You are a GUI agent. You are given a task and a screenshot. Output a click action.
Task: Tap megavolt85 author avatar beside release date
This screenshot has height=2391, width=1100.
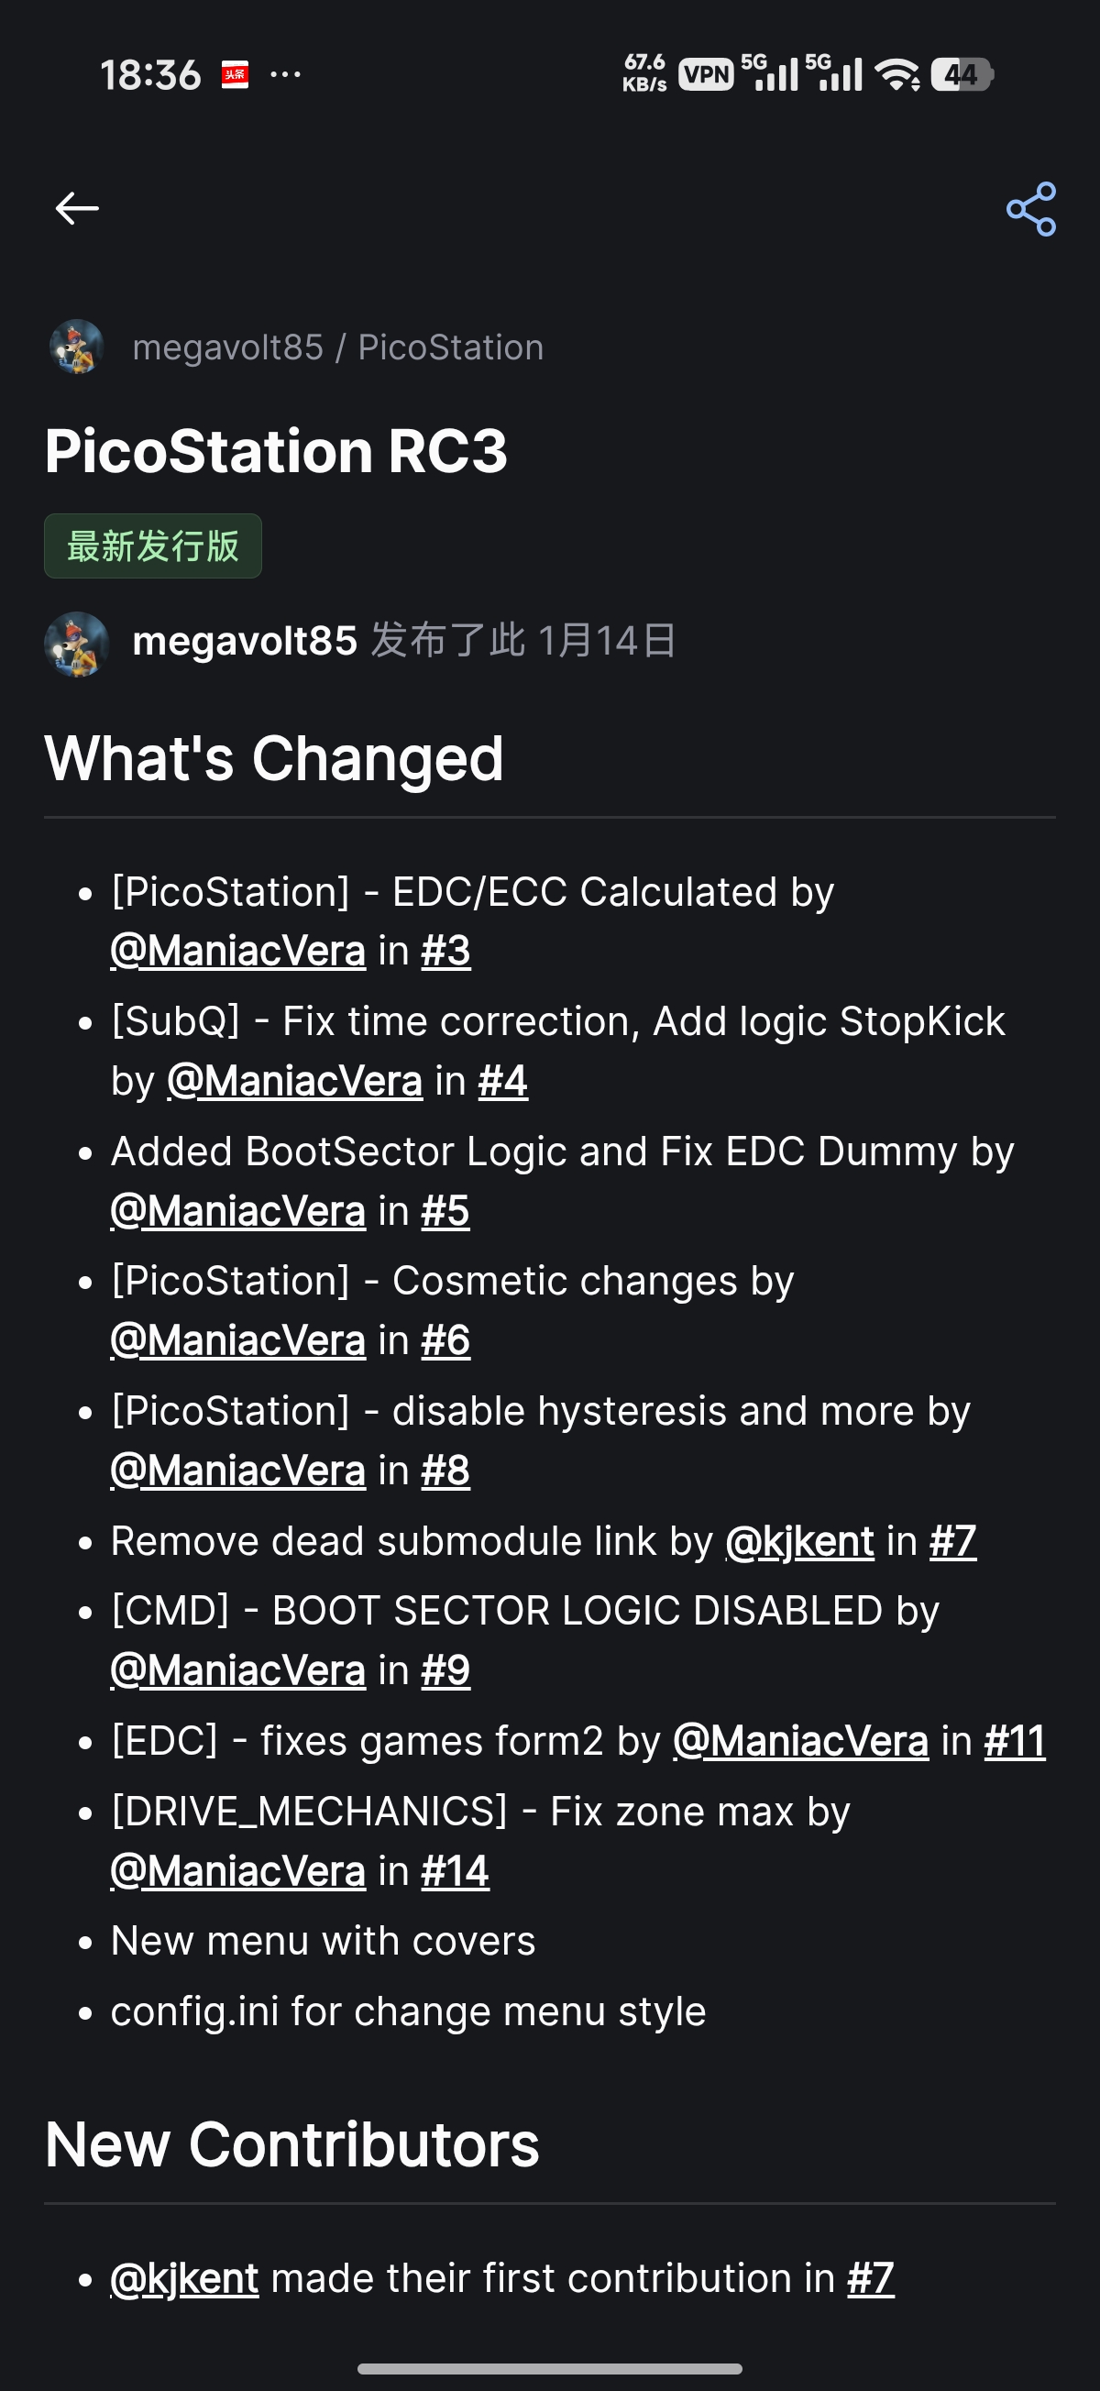pyautogui.click(x=77, y=644)
